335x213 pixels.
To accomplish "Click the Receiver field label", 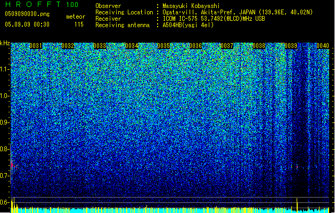I will (x=108, y=19).
